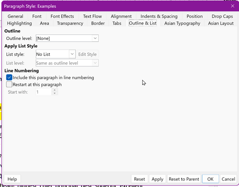Decrease the Start with value
This screenshot has height=187, width=239.
coord(55,94)
